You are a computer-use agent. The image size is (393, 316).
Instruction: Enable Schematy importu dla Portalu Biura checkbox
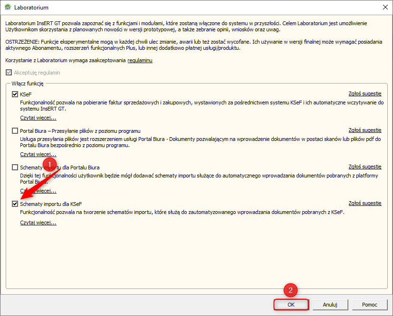(15, 167)
